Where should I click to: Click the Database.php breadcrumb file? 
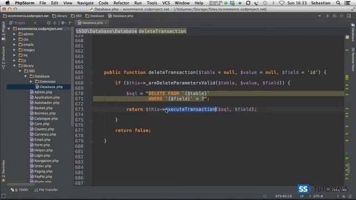pos(121,16)
